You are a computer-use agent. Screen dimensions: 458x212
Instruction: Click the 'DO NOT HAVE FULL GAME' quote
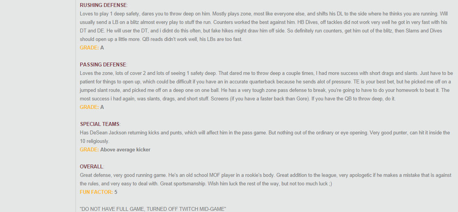tap(153, 209)
